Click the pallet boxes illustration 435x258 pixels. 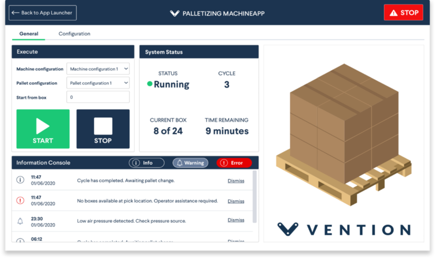344,134
